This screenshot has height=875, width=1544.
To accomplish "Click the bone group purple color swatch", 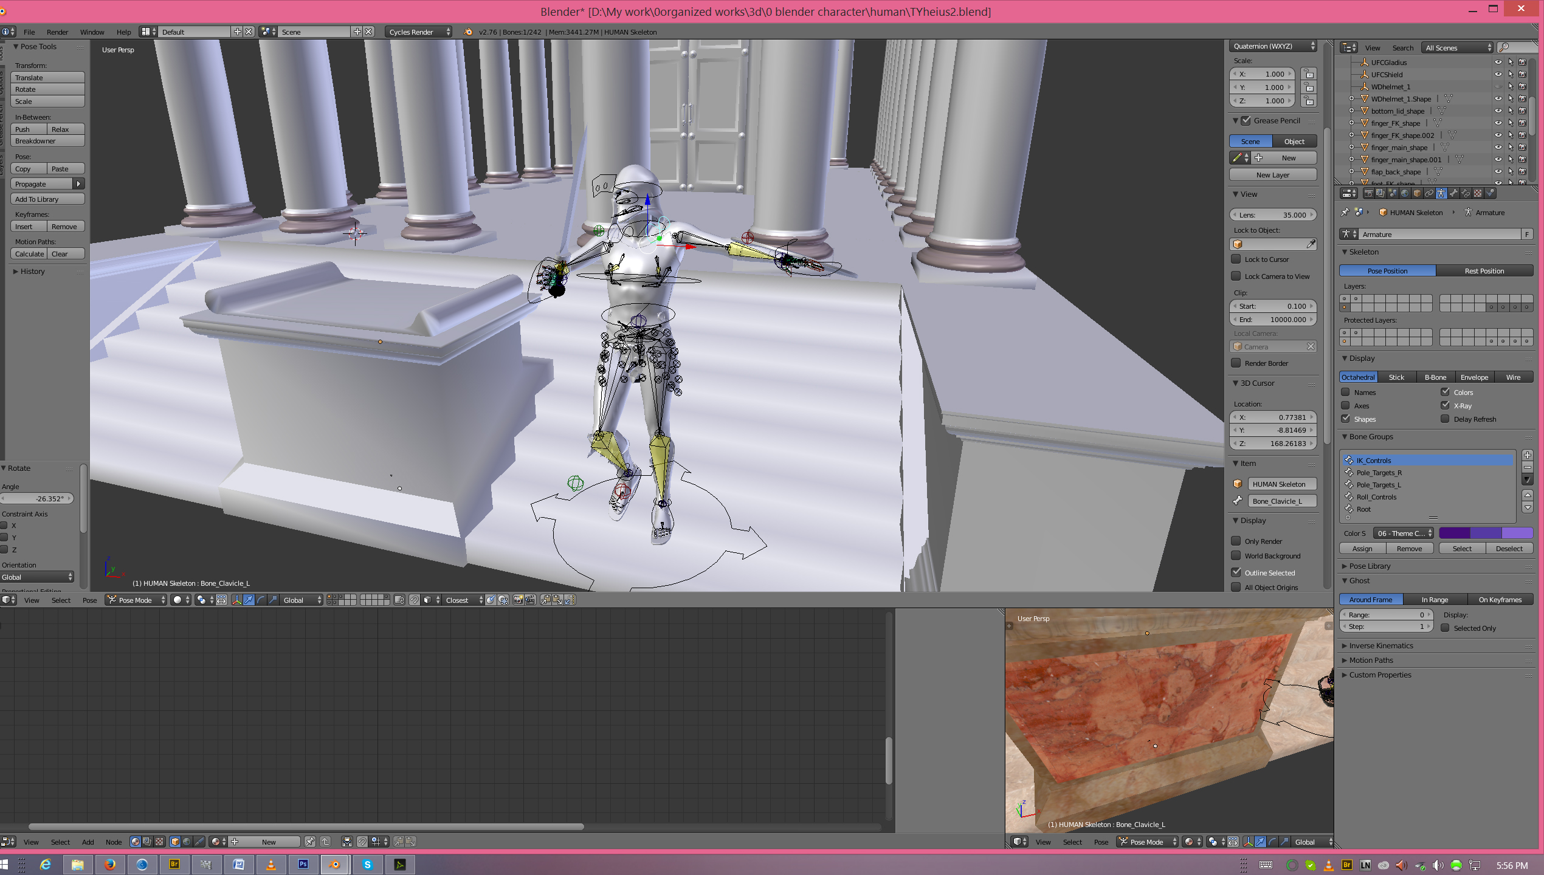I will click(x=1485, y=533).
